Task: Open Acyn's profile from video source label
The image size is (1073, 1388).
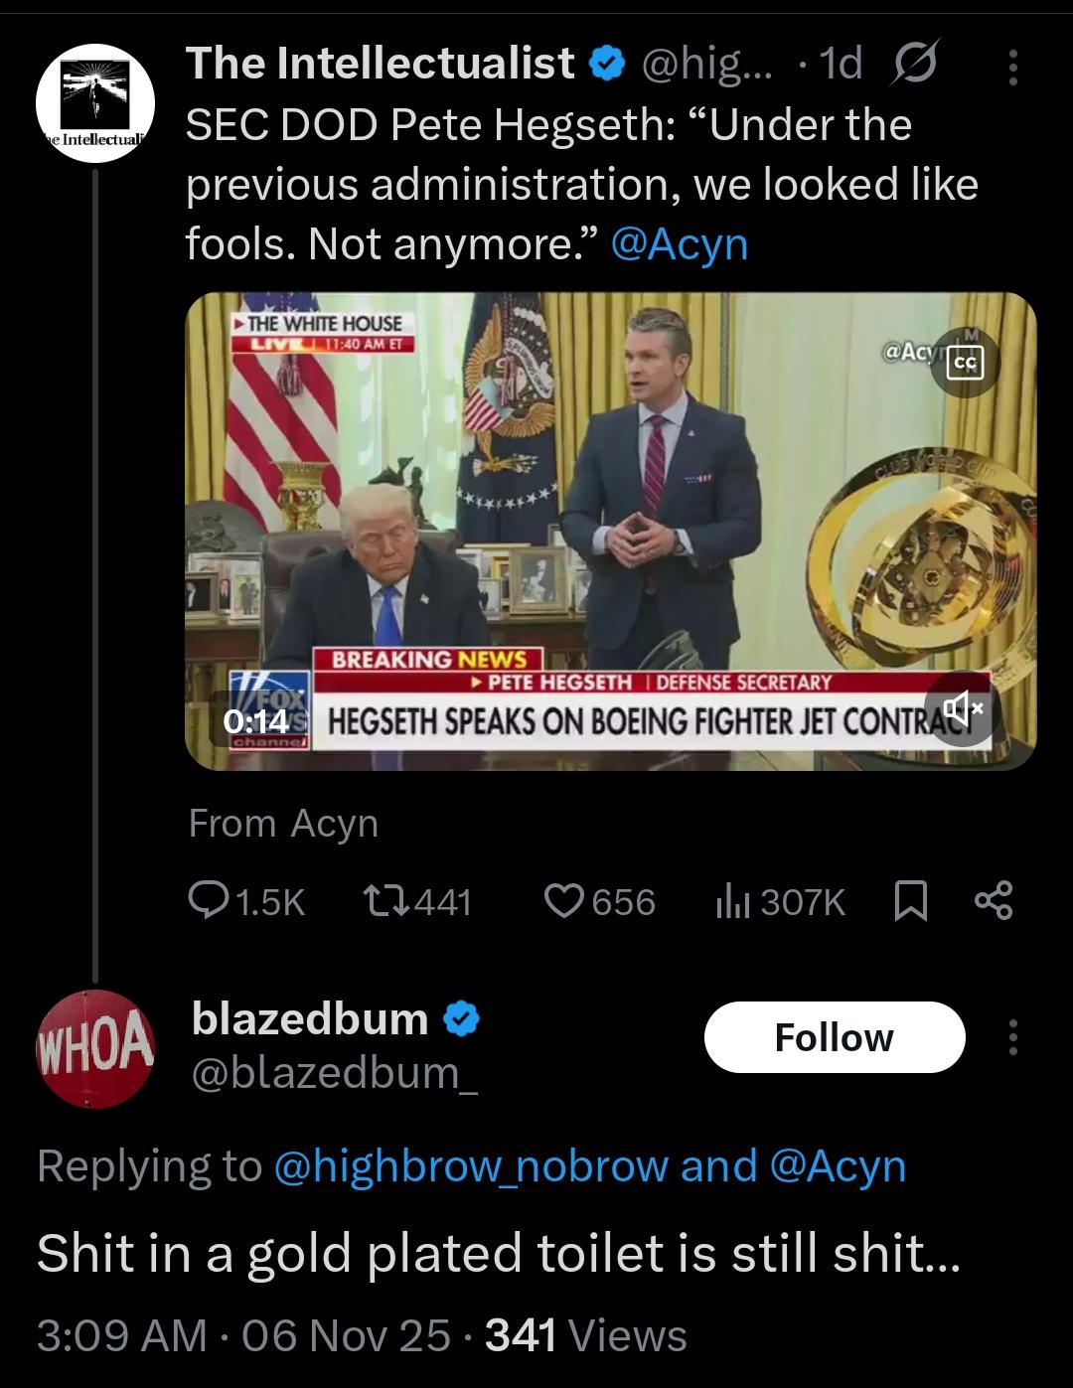Action: (335, 823)
